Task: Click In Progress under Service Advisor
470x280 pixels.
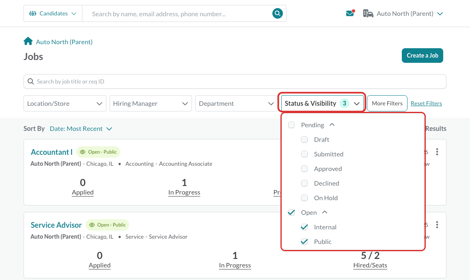Action: pyautogui.click(x=235, y=265)
